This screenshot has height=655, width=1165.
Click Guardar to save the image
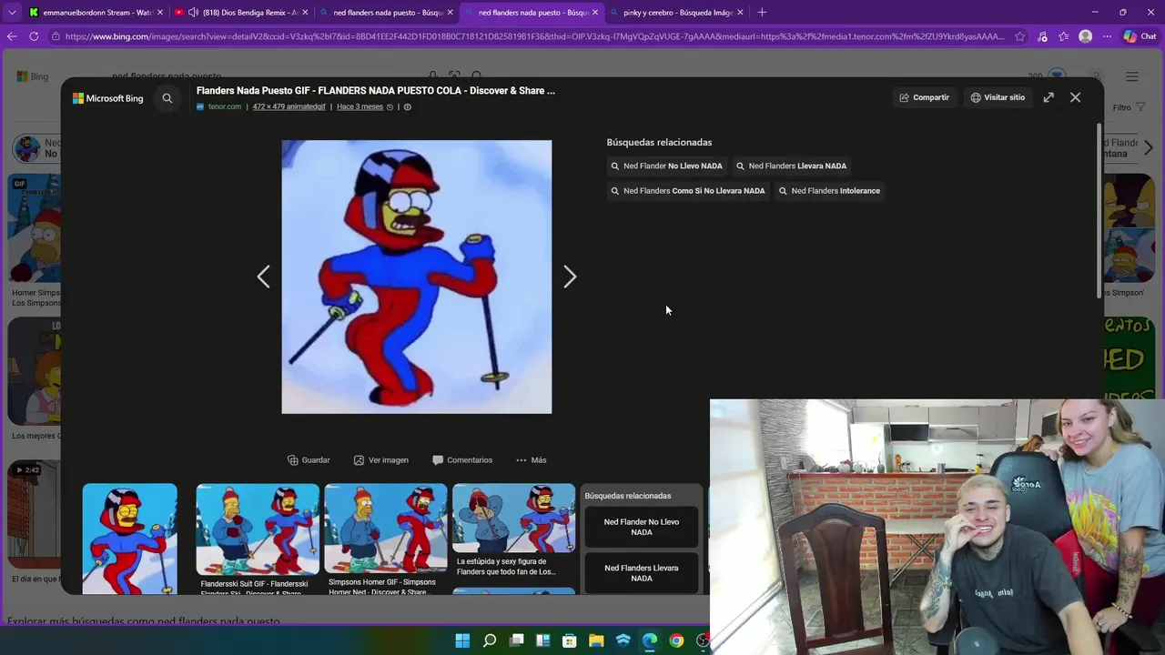309,460
